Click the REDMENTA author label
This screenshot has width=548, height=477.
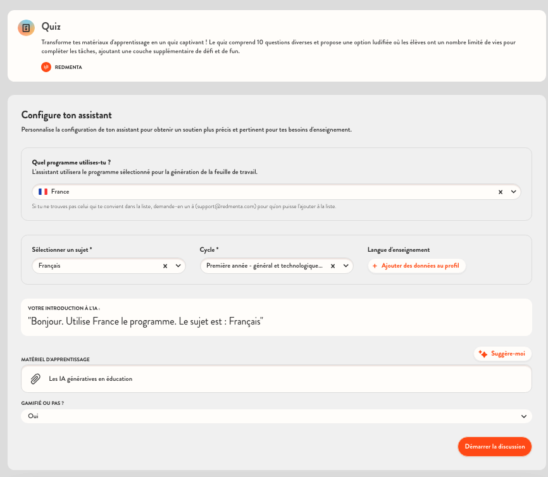[68, 67]
